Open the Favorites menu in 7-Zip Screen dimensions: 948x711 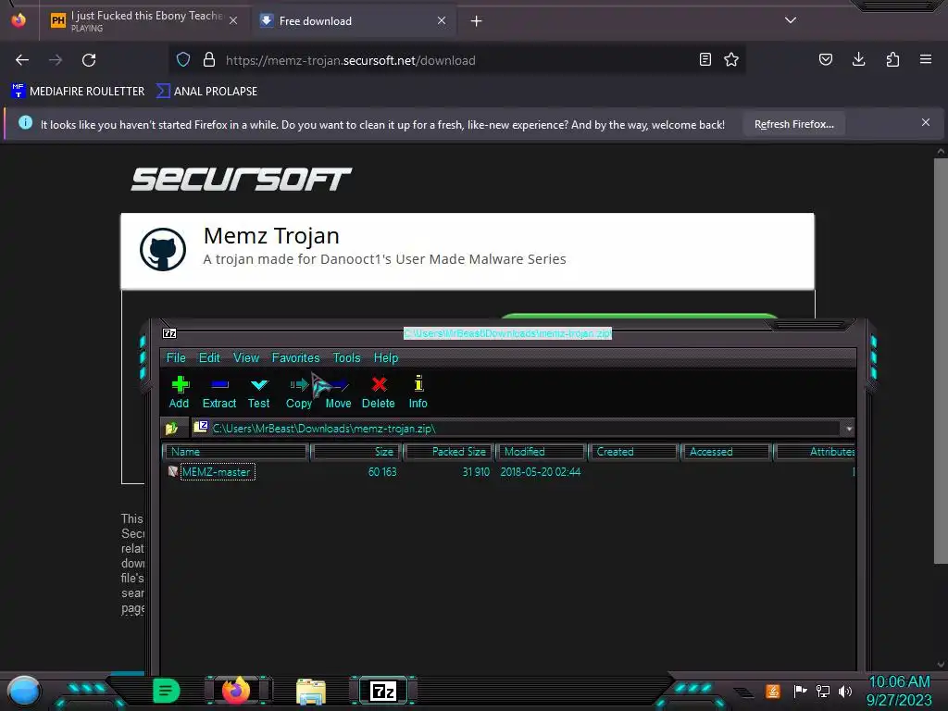click(295, 358)
